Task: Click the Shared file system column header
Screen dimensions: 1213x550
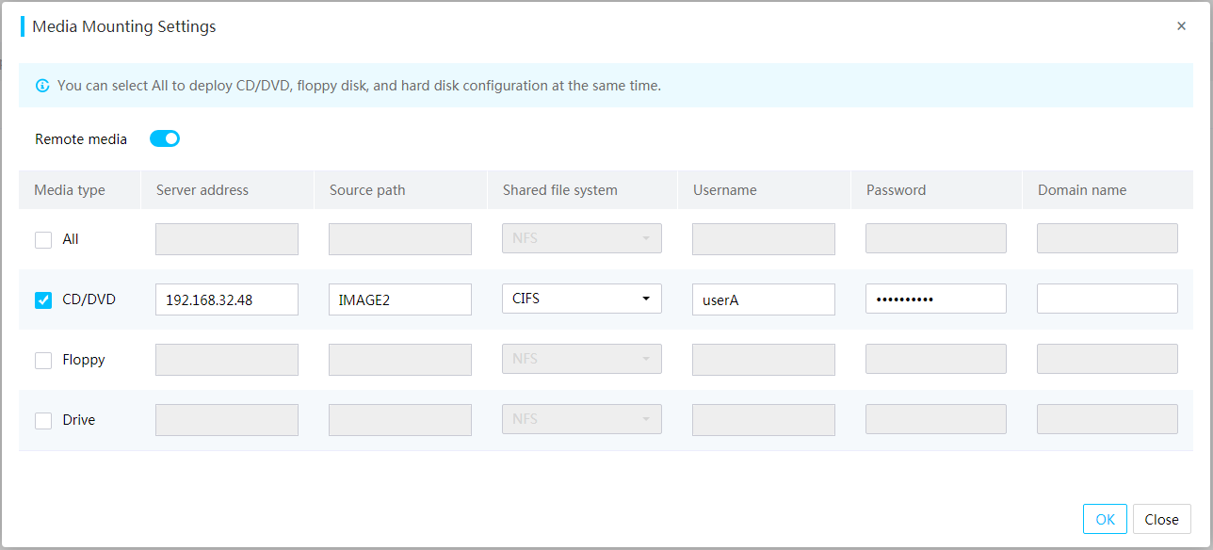Action: (560, 190)
